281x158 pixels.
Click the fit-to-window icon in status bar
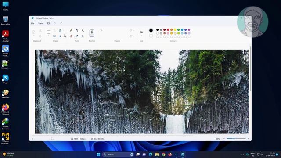tap(52, 139)
